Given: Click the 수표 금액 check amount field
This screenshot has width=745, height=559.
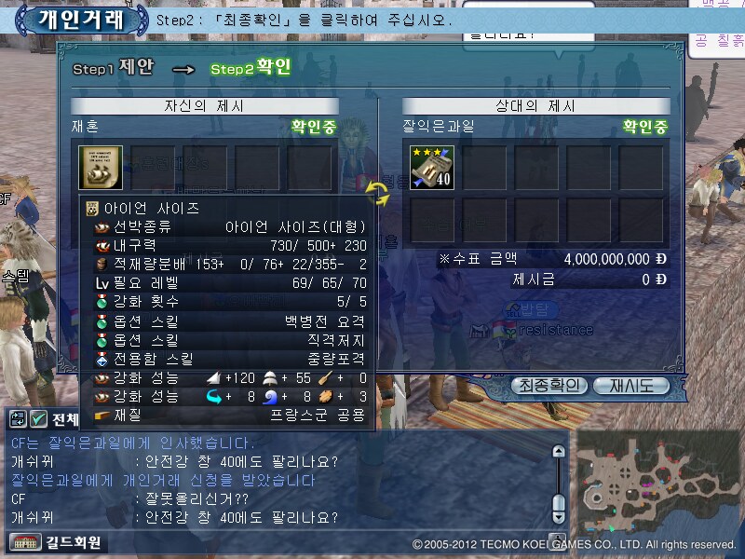Looking at the screenshot, I should (553, 259).
